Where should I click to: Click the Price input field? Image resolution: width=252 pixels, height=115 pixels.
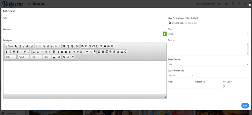pyautogui.click(x=181, y=86)
